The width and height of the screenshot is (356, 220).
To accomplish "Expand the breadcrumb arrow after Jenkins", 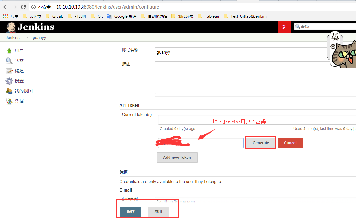I will [x=27, y=38].
